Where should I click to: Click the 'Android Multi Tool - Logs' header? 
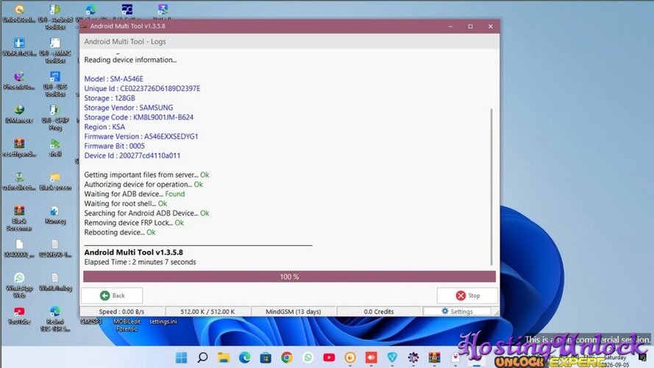125,41
